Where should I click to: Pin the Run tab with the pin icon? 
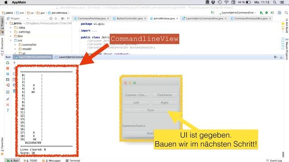click(x=8, y=99)
